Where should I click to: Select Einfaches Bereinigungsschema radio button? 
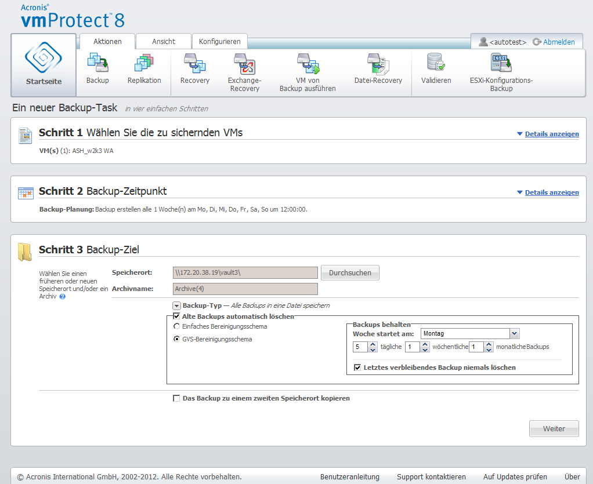176,326
